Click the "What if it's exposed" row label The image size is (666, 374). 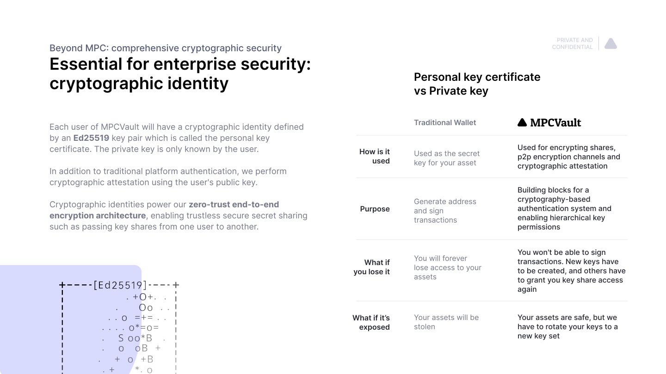(x=371, y=322)
